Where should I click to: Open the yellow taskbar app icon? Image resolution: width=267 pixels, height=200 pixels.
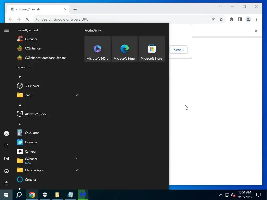[x=57, y=195]
